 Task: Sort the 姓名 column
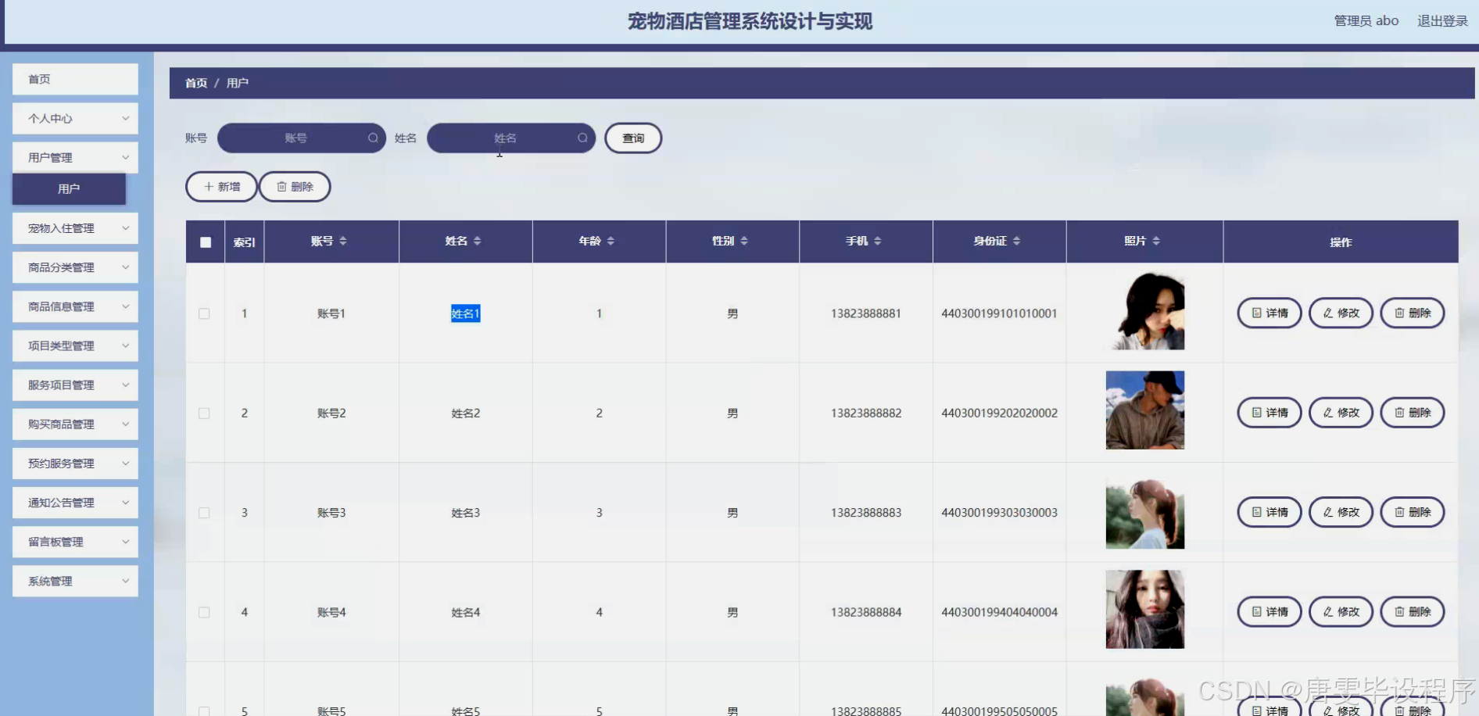[477, 241]
